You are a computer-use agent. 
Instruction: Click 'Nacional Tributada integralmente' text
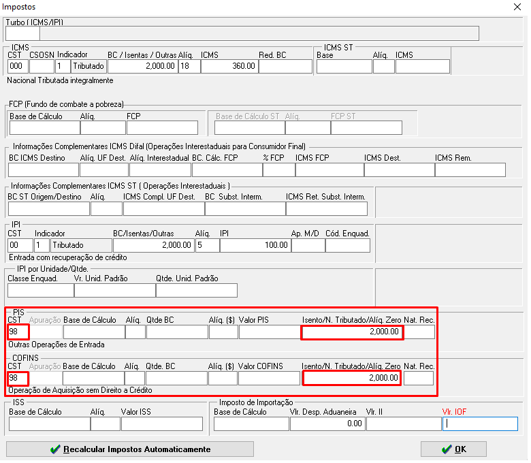60,80
